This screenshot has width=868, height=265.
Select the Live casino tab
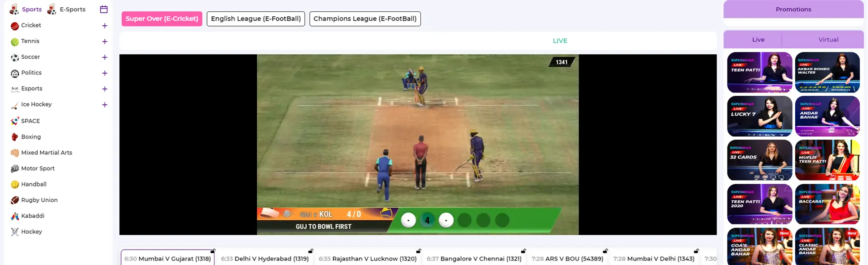click(758, 40)
